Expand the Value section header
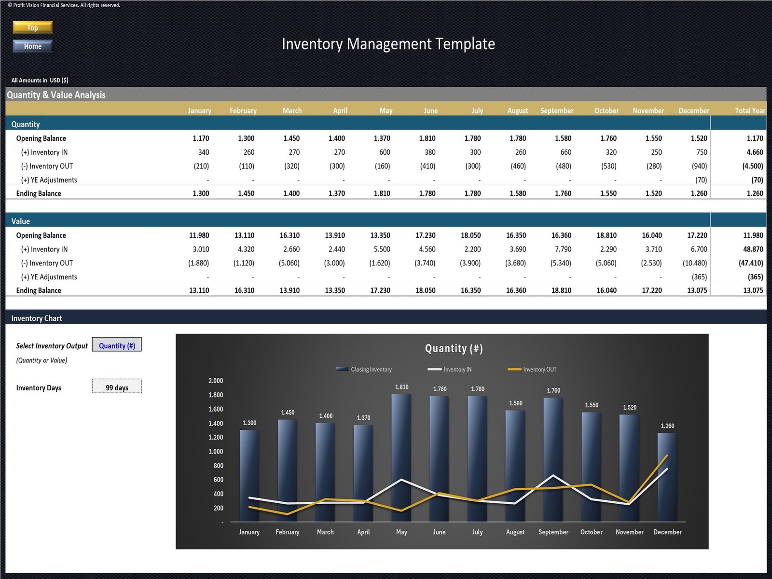772x579 pixels. point(20,221)
